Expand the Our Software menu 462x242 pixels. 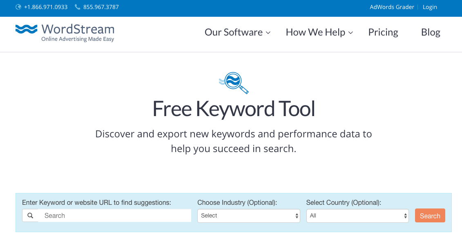(x=237, y=32)
